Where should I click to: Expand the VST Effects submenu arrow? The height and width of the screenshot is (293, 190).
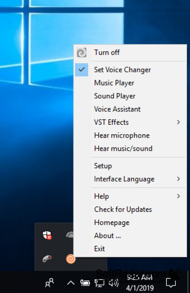click(x=179, y=122)
